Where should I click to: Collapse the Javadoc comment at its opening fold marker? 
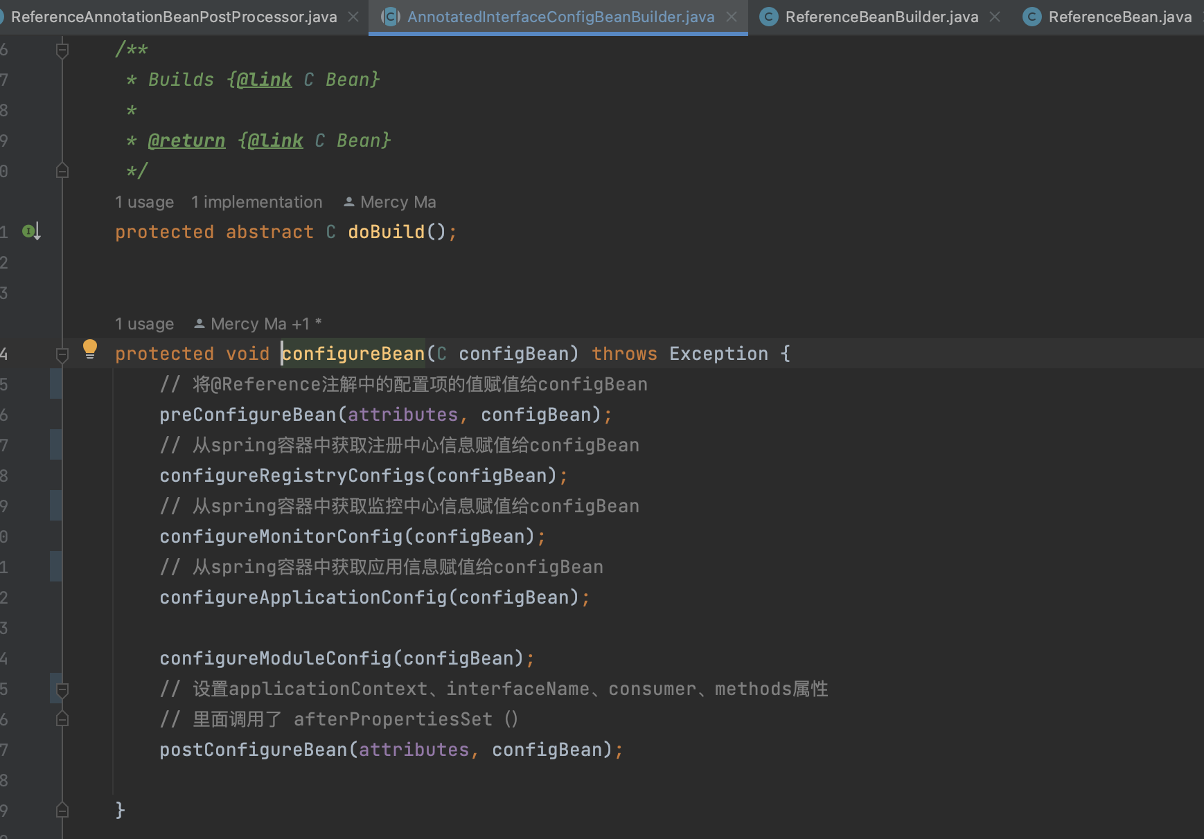point(62,50)
